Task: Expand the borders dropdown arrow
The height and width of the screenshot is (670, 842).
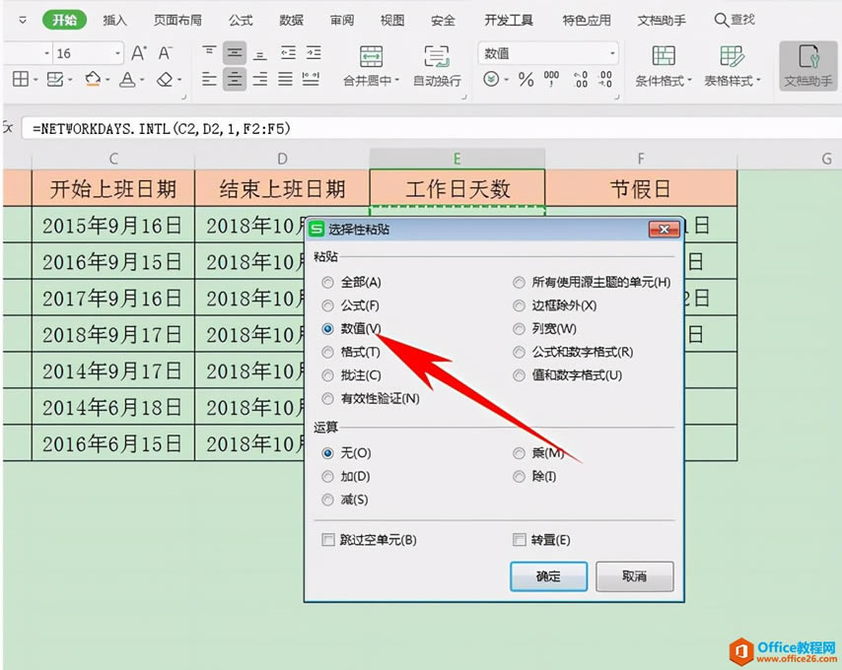Action: 35,80
